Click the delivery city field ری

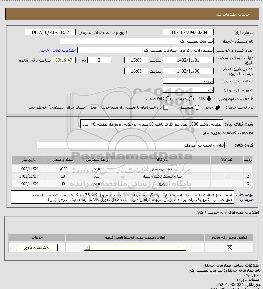pyautogui.click(x=188, y=90)
